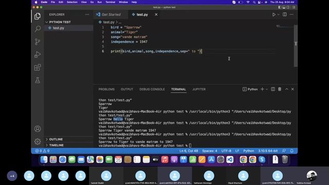Open Visual Studio Code icon in Dock
This screenshot has height=185, width=329.
point(230,160)
